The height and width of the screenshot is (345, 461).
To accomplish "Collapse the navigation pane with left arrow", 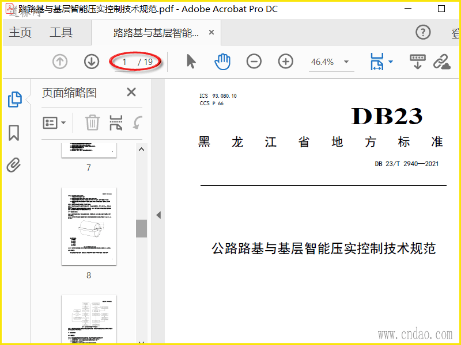I will [x=159, y=215].
